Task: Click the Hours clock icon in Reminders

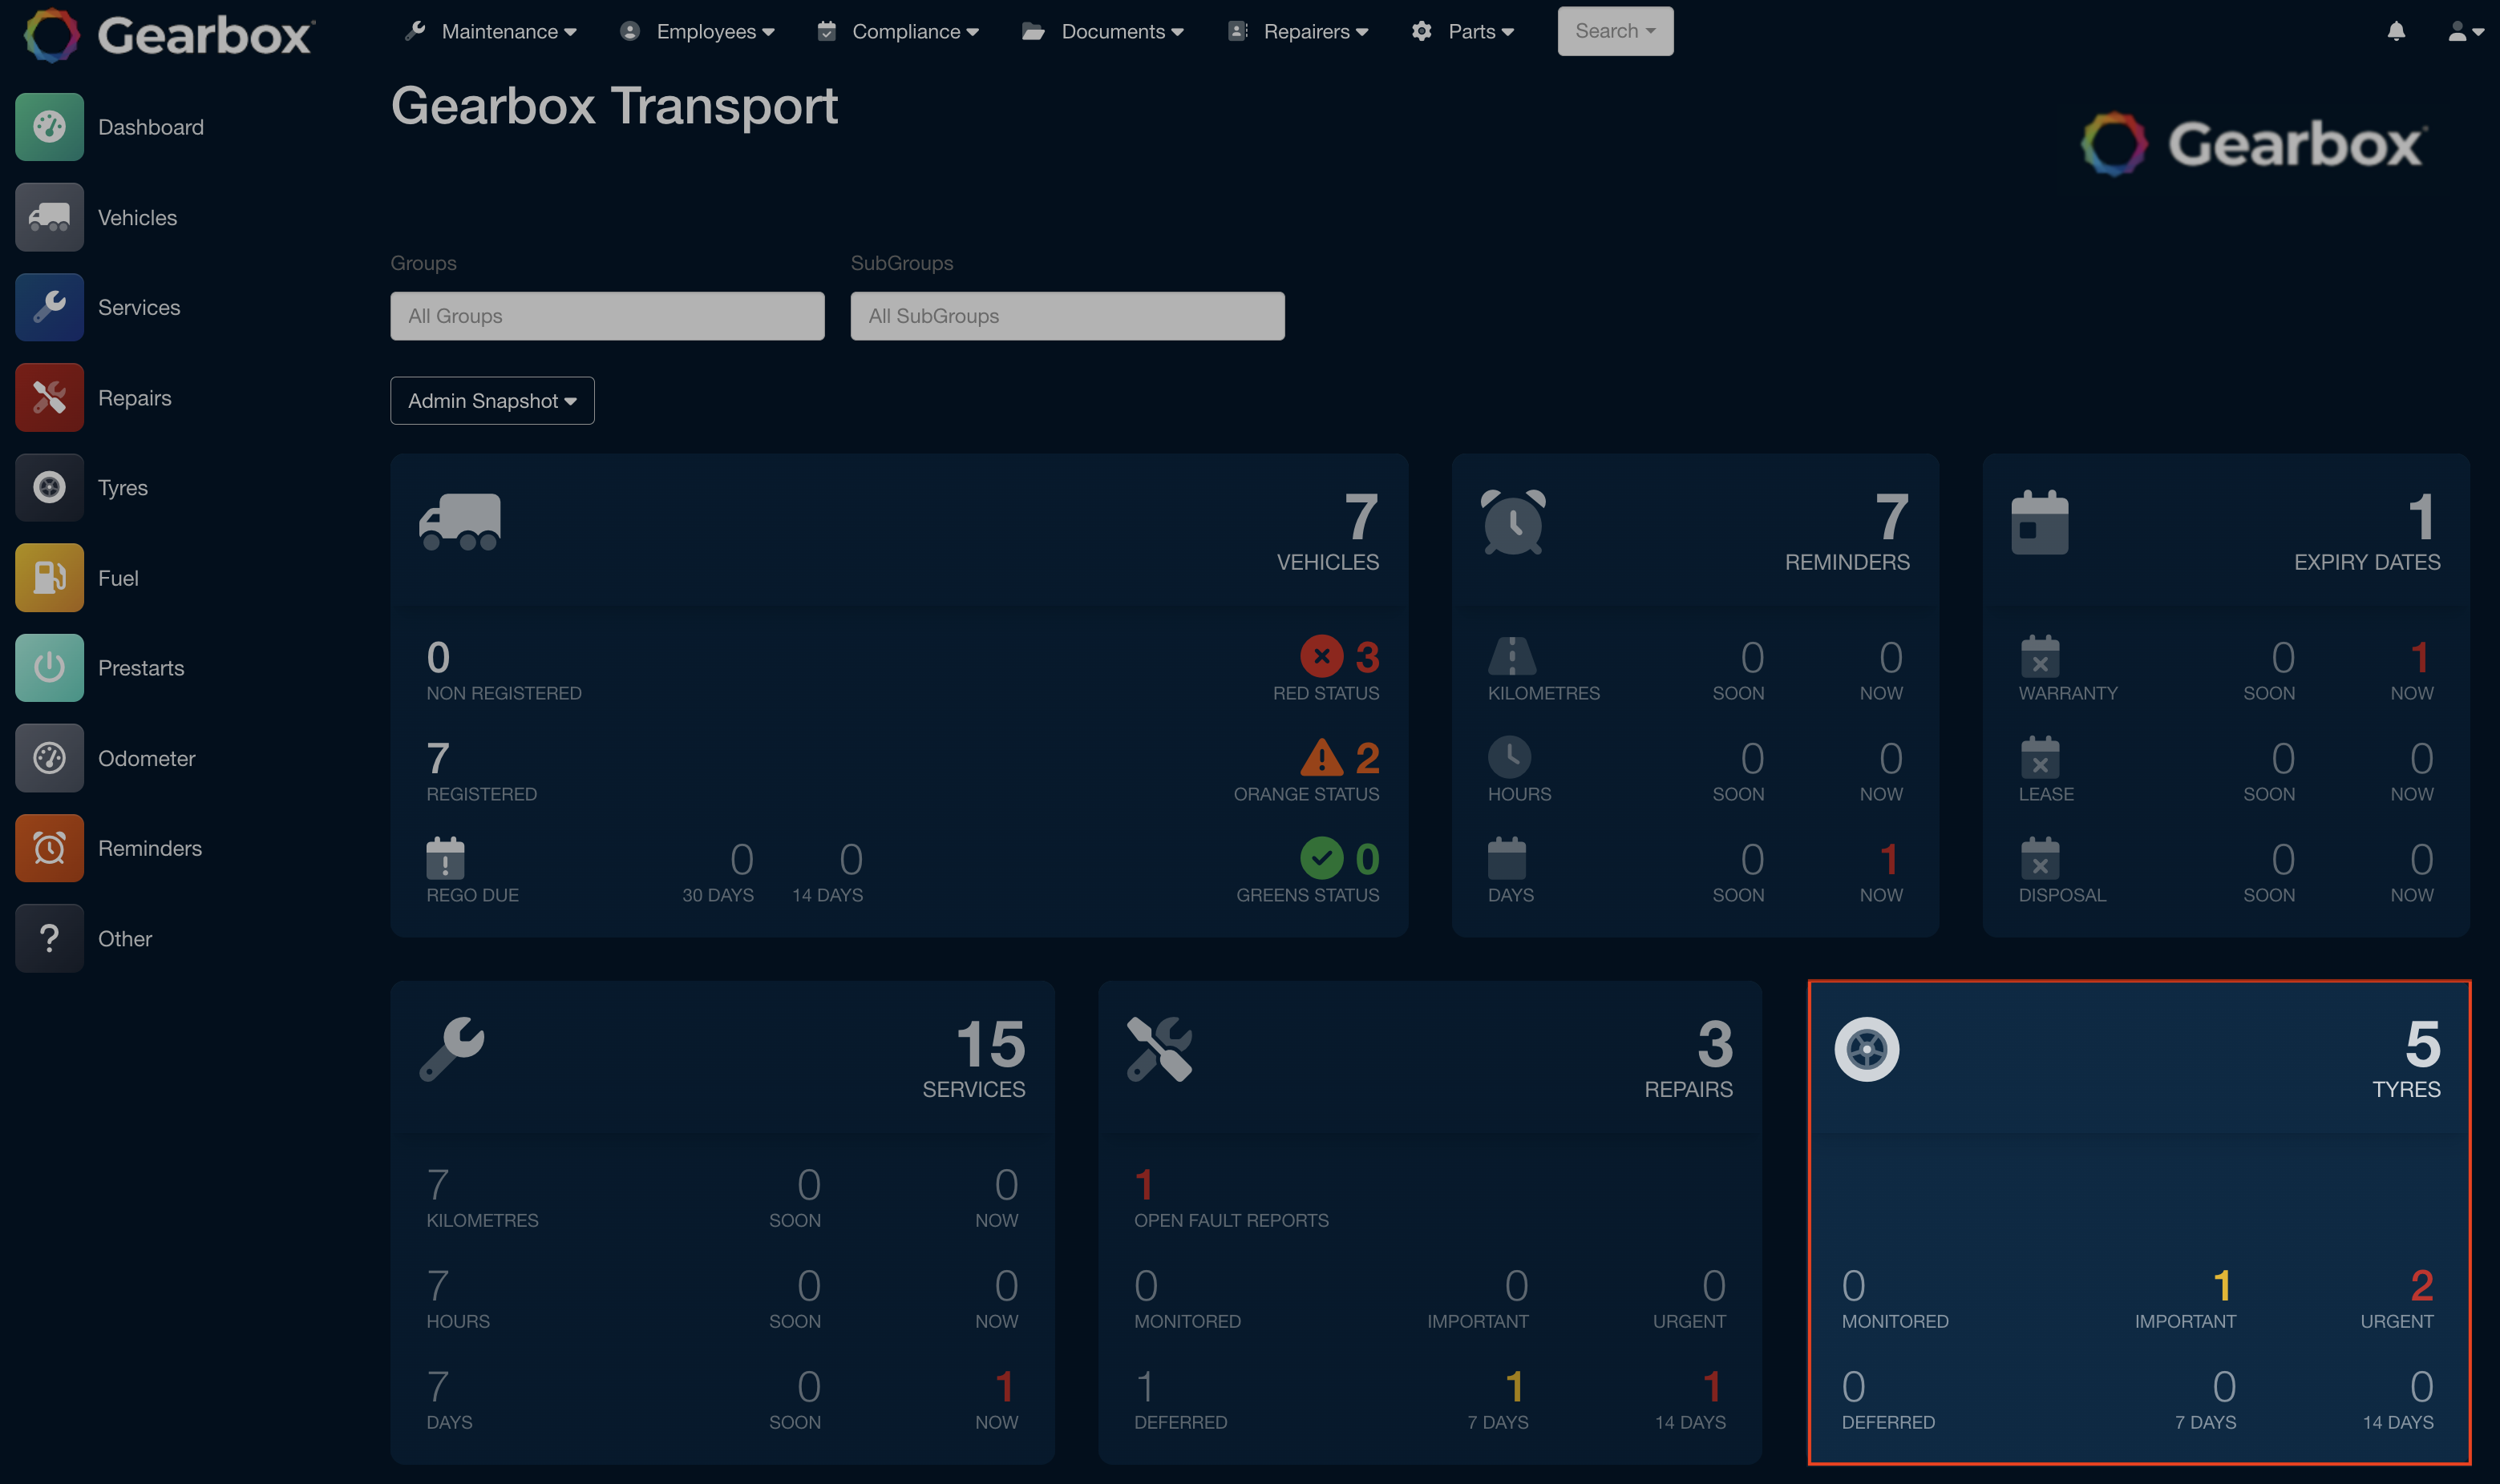Action: tap(1510, 757)
